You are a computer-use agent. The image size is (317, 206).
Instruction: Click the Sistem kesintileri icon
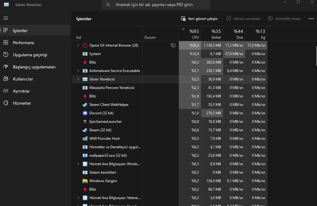pyautogui.click(x=85, y=172)
